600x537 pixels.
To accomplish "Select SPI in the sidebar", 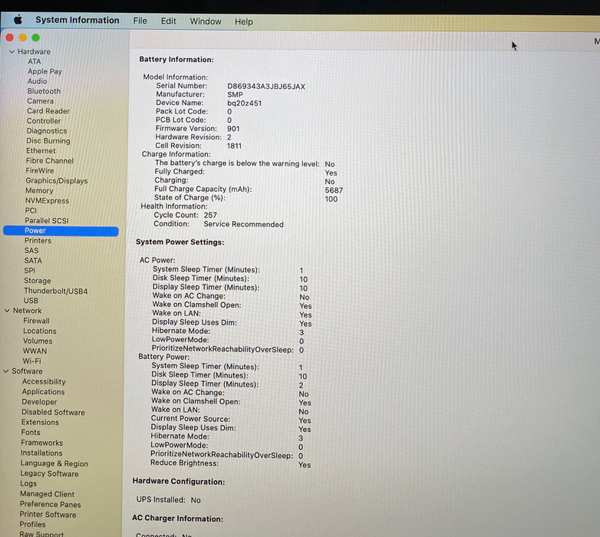I will (x=29, y=270).
